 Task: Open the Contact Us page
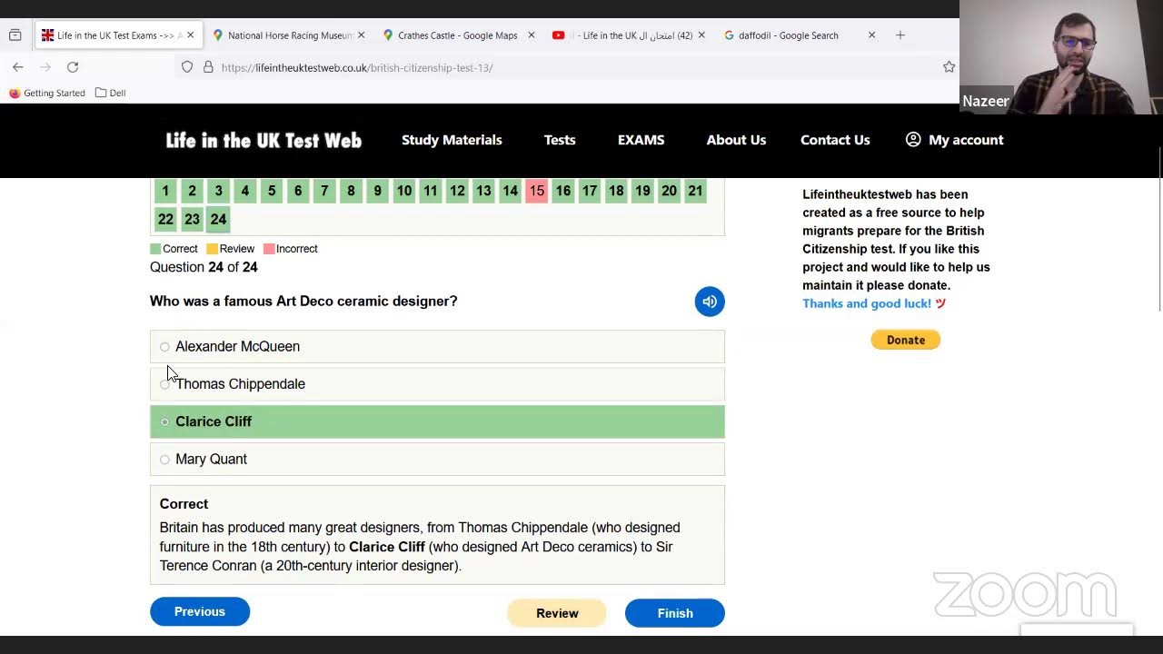coord(835,140)
